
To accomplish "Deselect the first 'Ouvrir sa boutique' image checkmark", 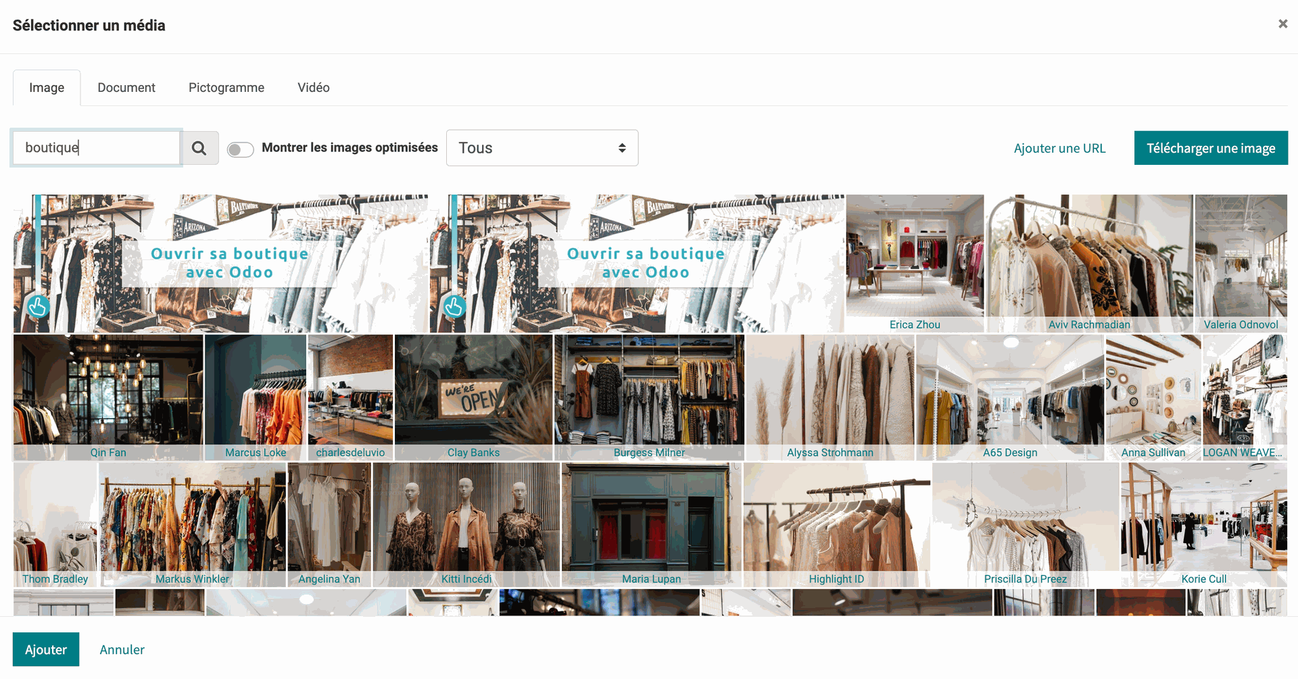I will pos(37,306).
